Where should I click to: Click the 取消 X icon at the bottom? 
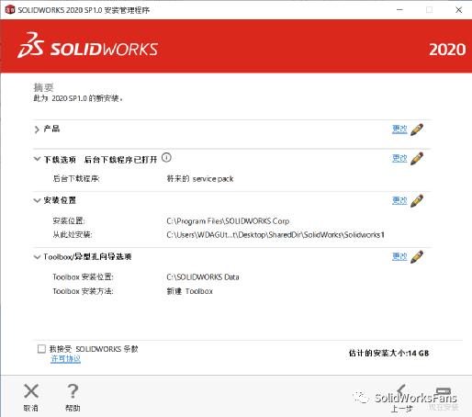pos(31,391)
